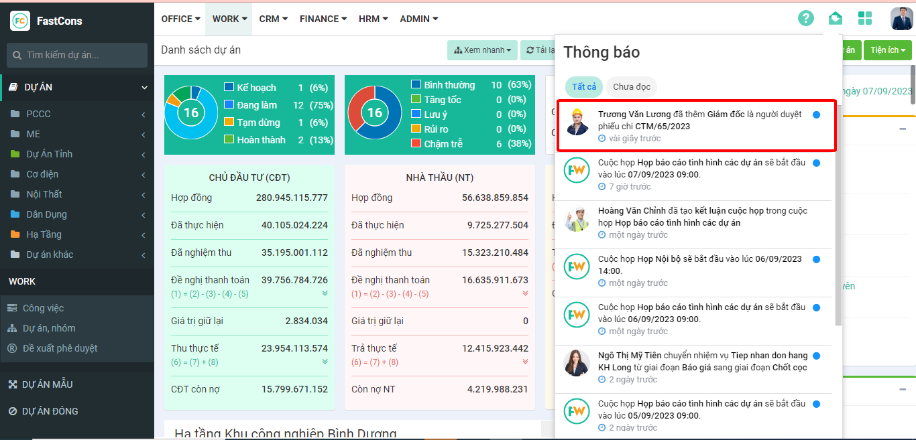Expand the Xem nhanh dropdown
916x440 pixels.
coord(482,50)
